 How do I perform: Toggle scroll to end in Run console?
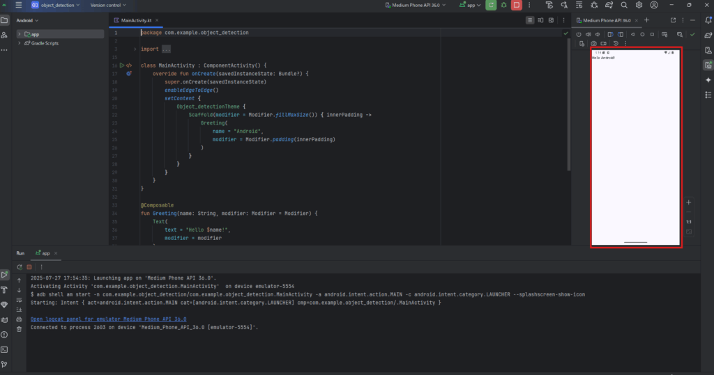[x=19, y=310]
